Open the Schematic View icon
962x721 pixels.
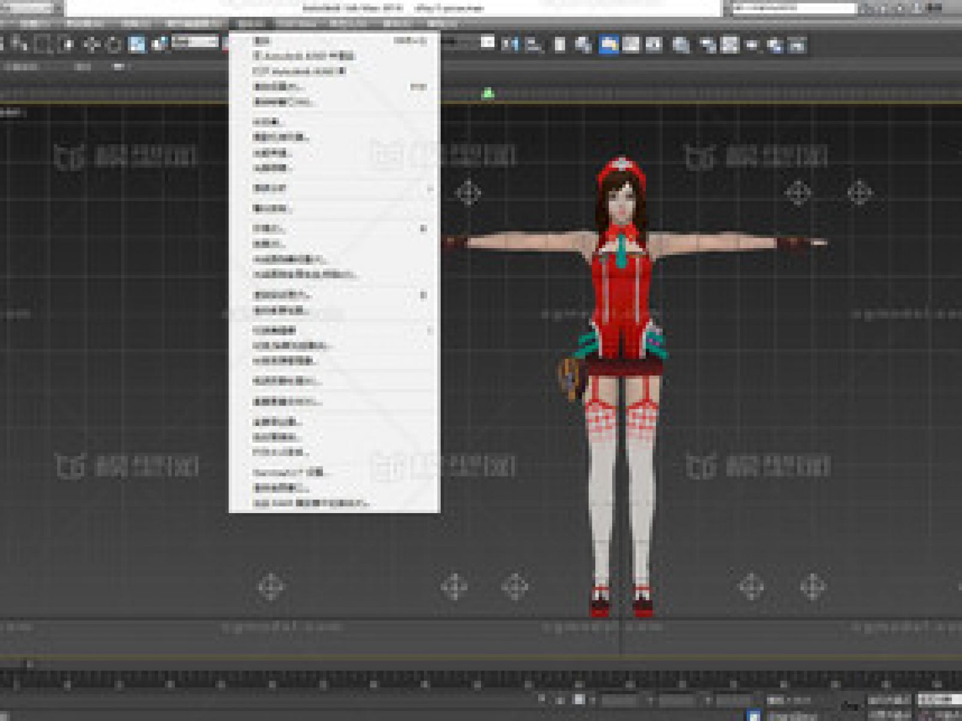[x=654, y=44]
